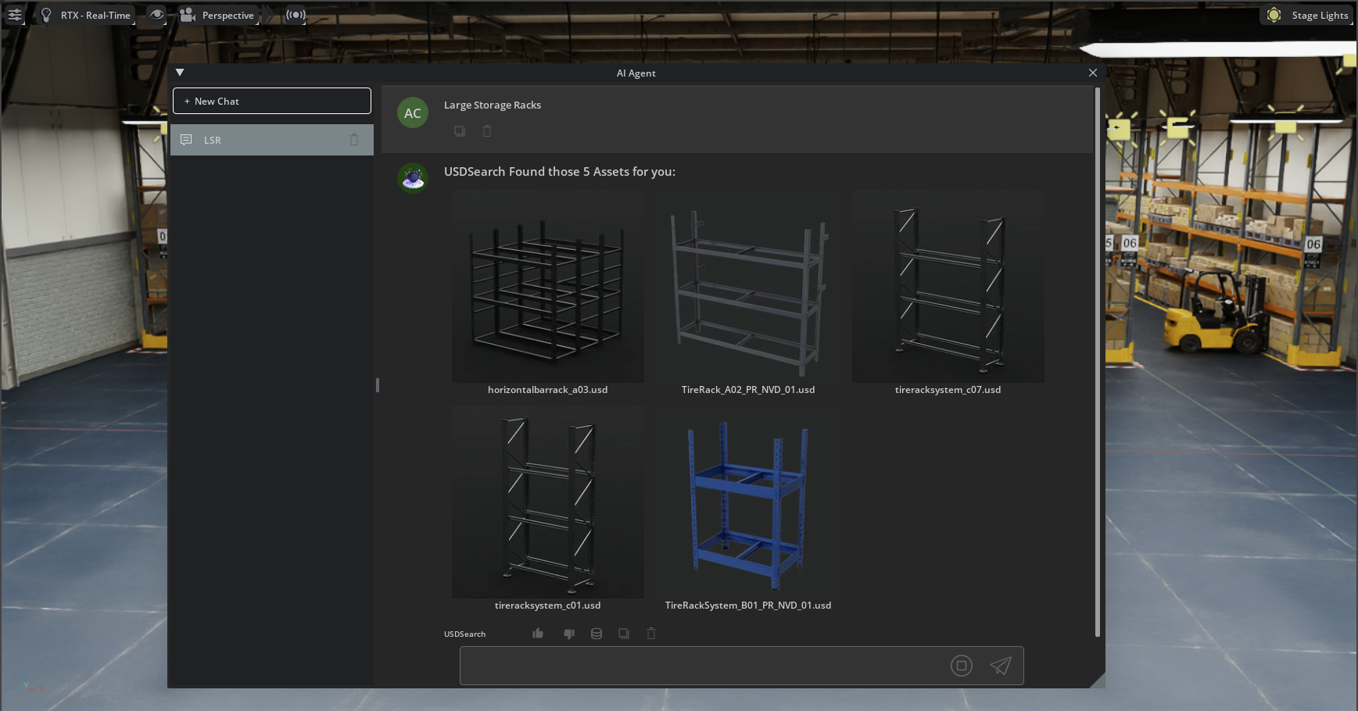Start a New Chat
This screenshot has width=1358, height=711.
(x=272, y=101)
